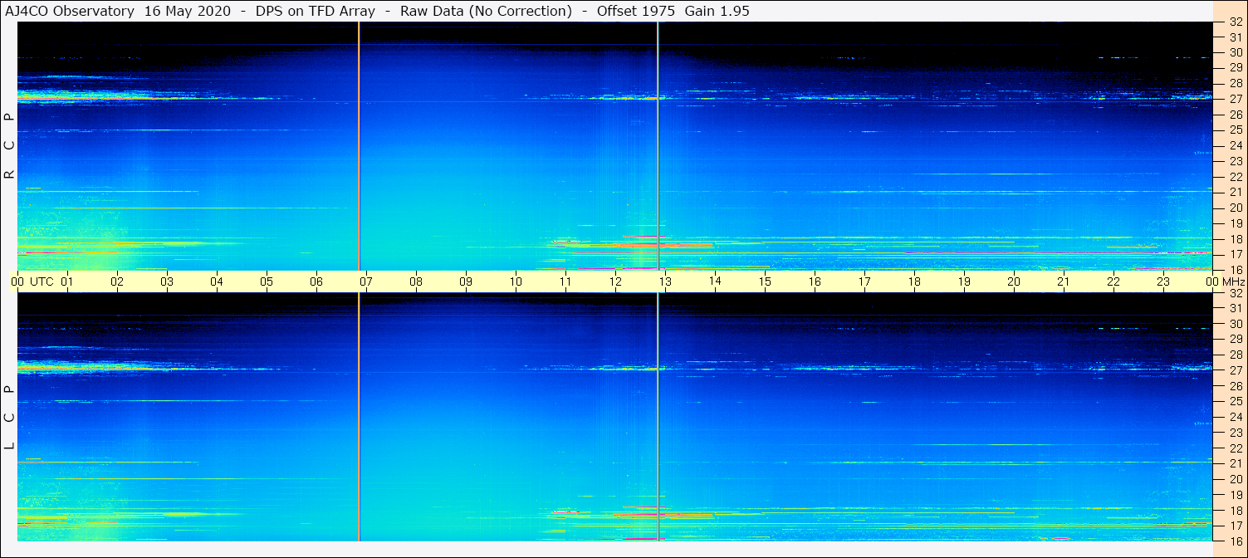Click the 21 MHz tick on the LCP frequency scale
This screenshot has height=558, width=1248.
1235,463
